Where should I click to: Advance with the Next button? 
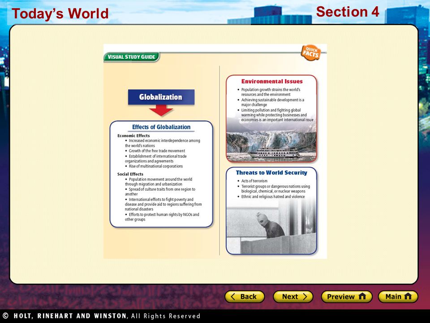[x=293, y=297]
